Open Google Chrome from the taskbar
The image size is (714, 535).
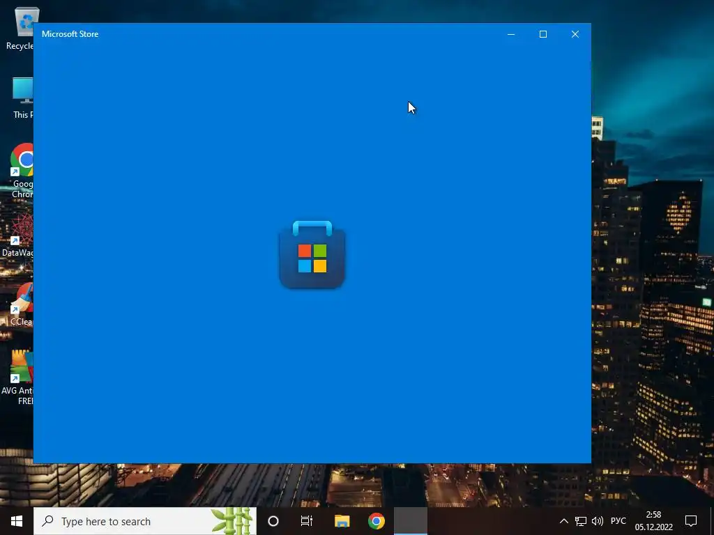coord(376,521)
